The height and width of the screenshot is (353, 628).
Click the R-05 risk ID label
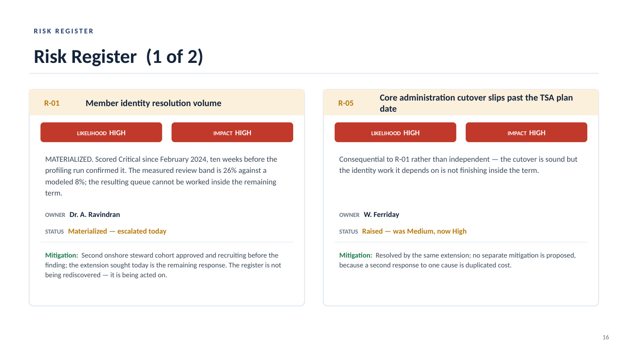click(x=346, y=103)
